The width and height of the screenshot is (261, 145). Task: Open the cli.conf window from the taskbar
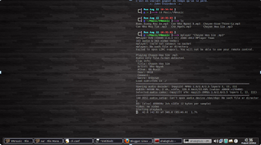coord(78,141)
